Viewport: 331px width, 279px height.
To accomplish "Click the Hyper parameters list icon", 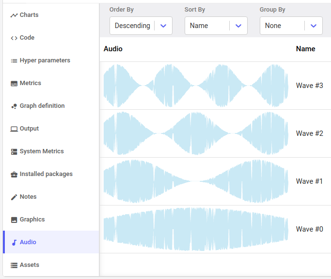I will click(14, 60).
